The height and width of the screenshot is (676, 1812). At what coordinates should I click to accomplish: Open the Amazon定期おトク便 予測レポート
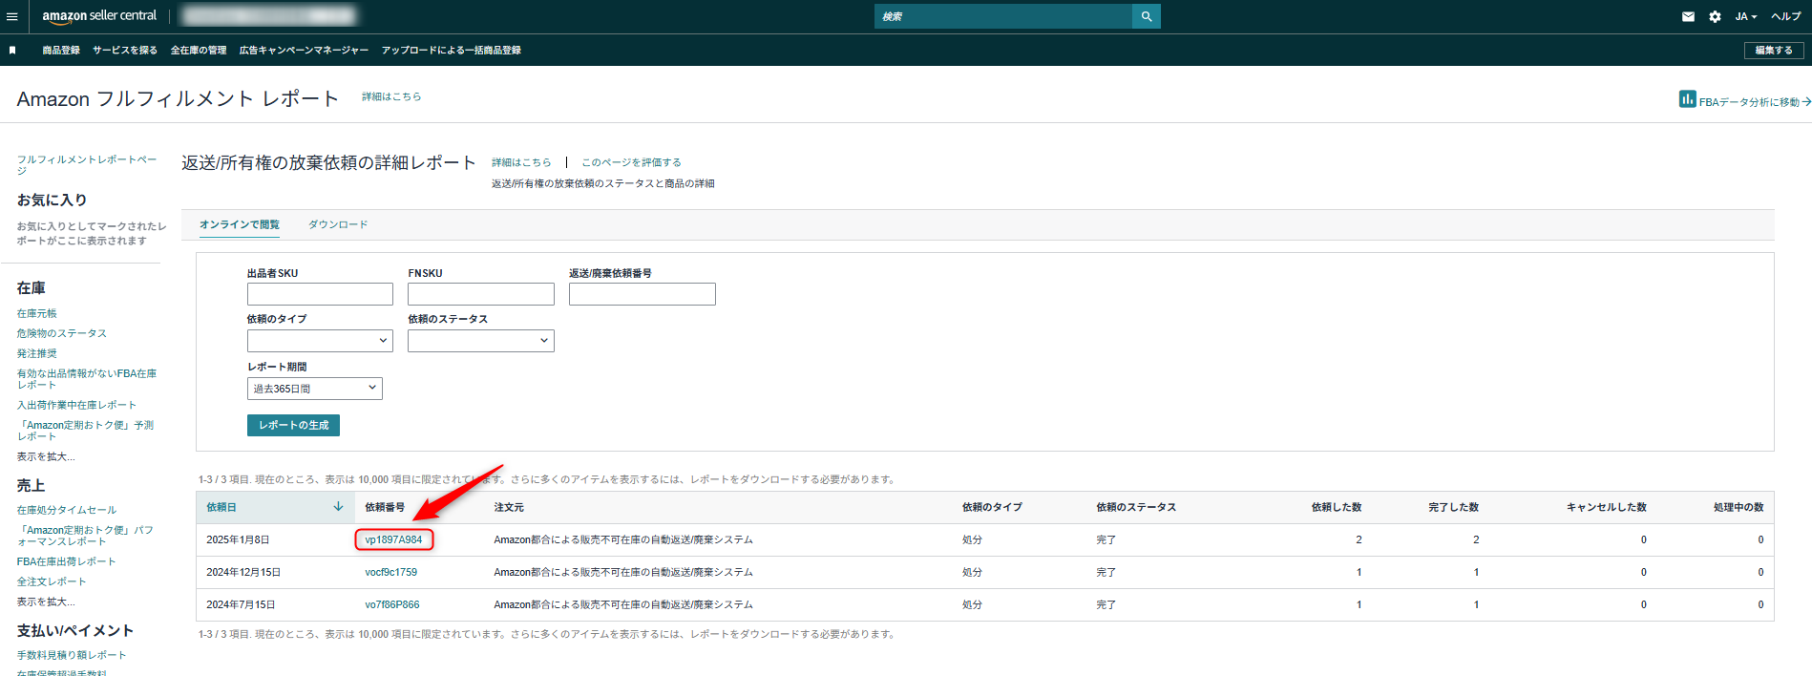[86, 431]
